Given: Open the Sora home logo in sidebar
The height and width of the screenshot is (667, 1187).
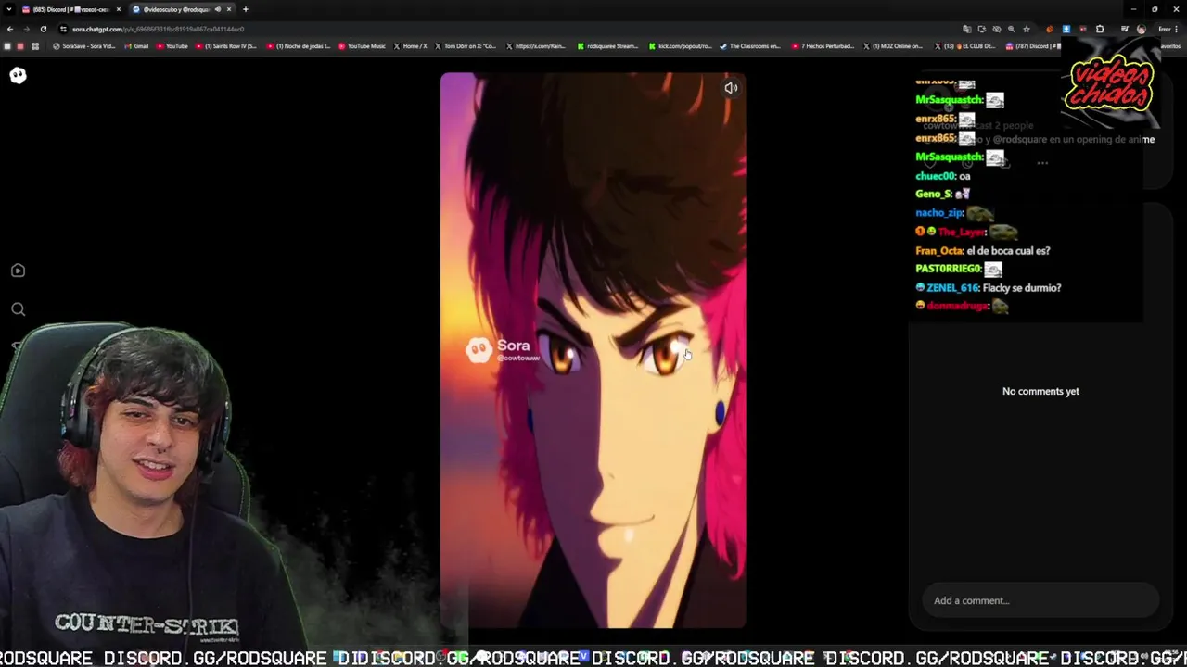Looking at the screenshot, I should [18, 75].
